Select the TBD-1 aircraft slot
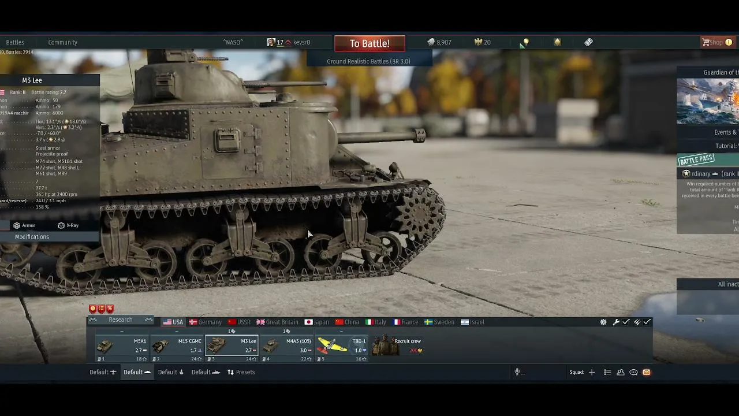The image size is (739, 416). (x=342, y=348)
